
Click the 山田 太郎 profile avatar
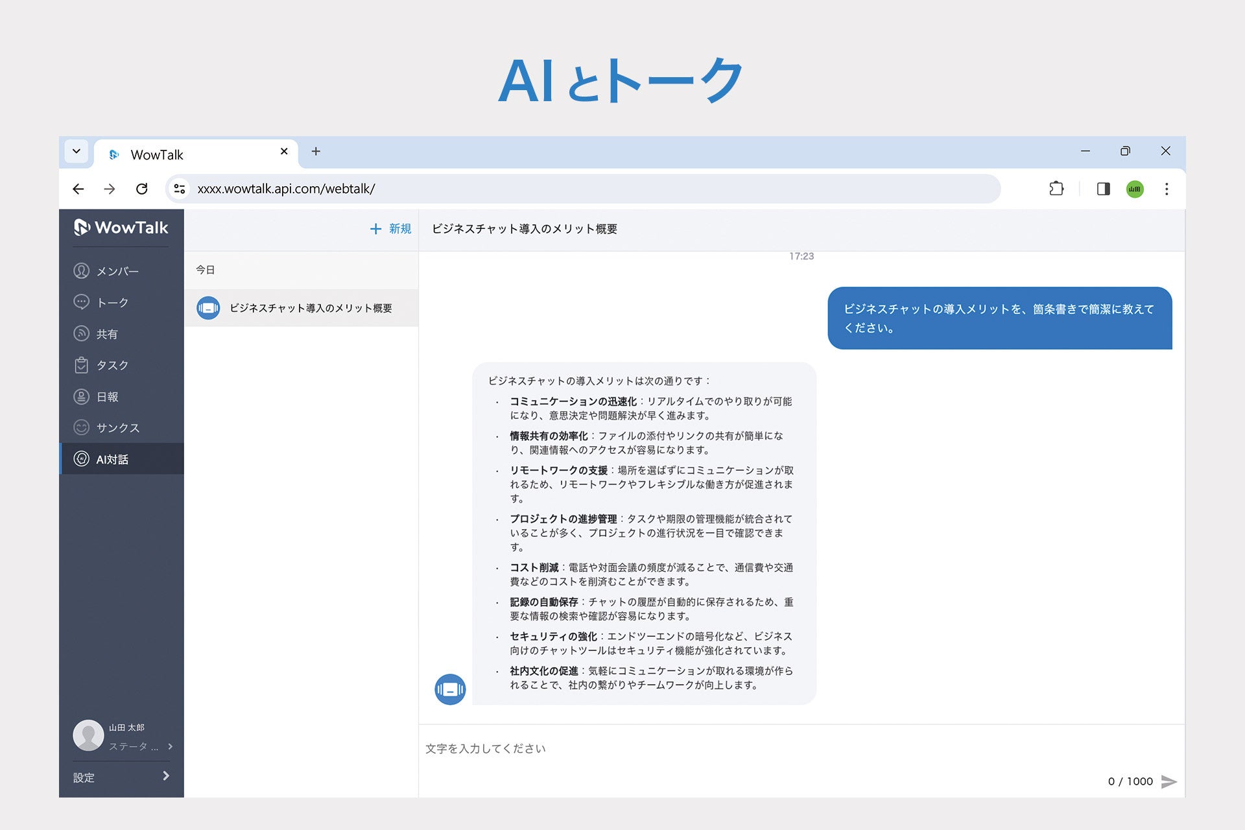(88, 735)
